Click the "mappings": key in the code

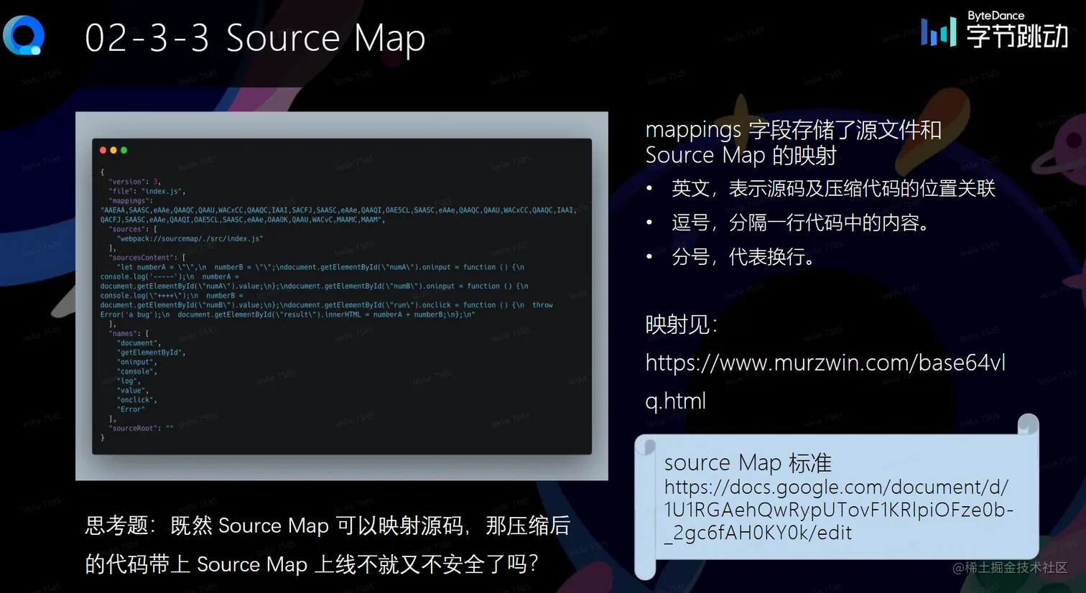(x=131, y=200)
